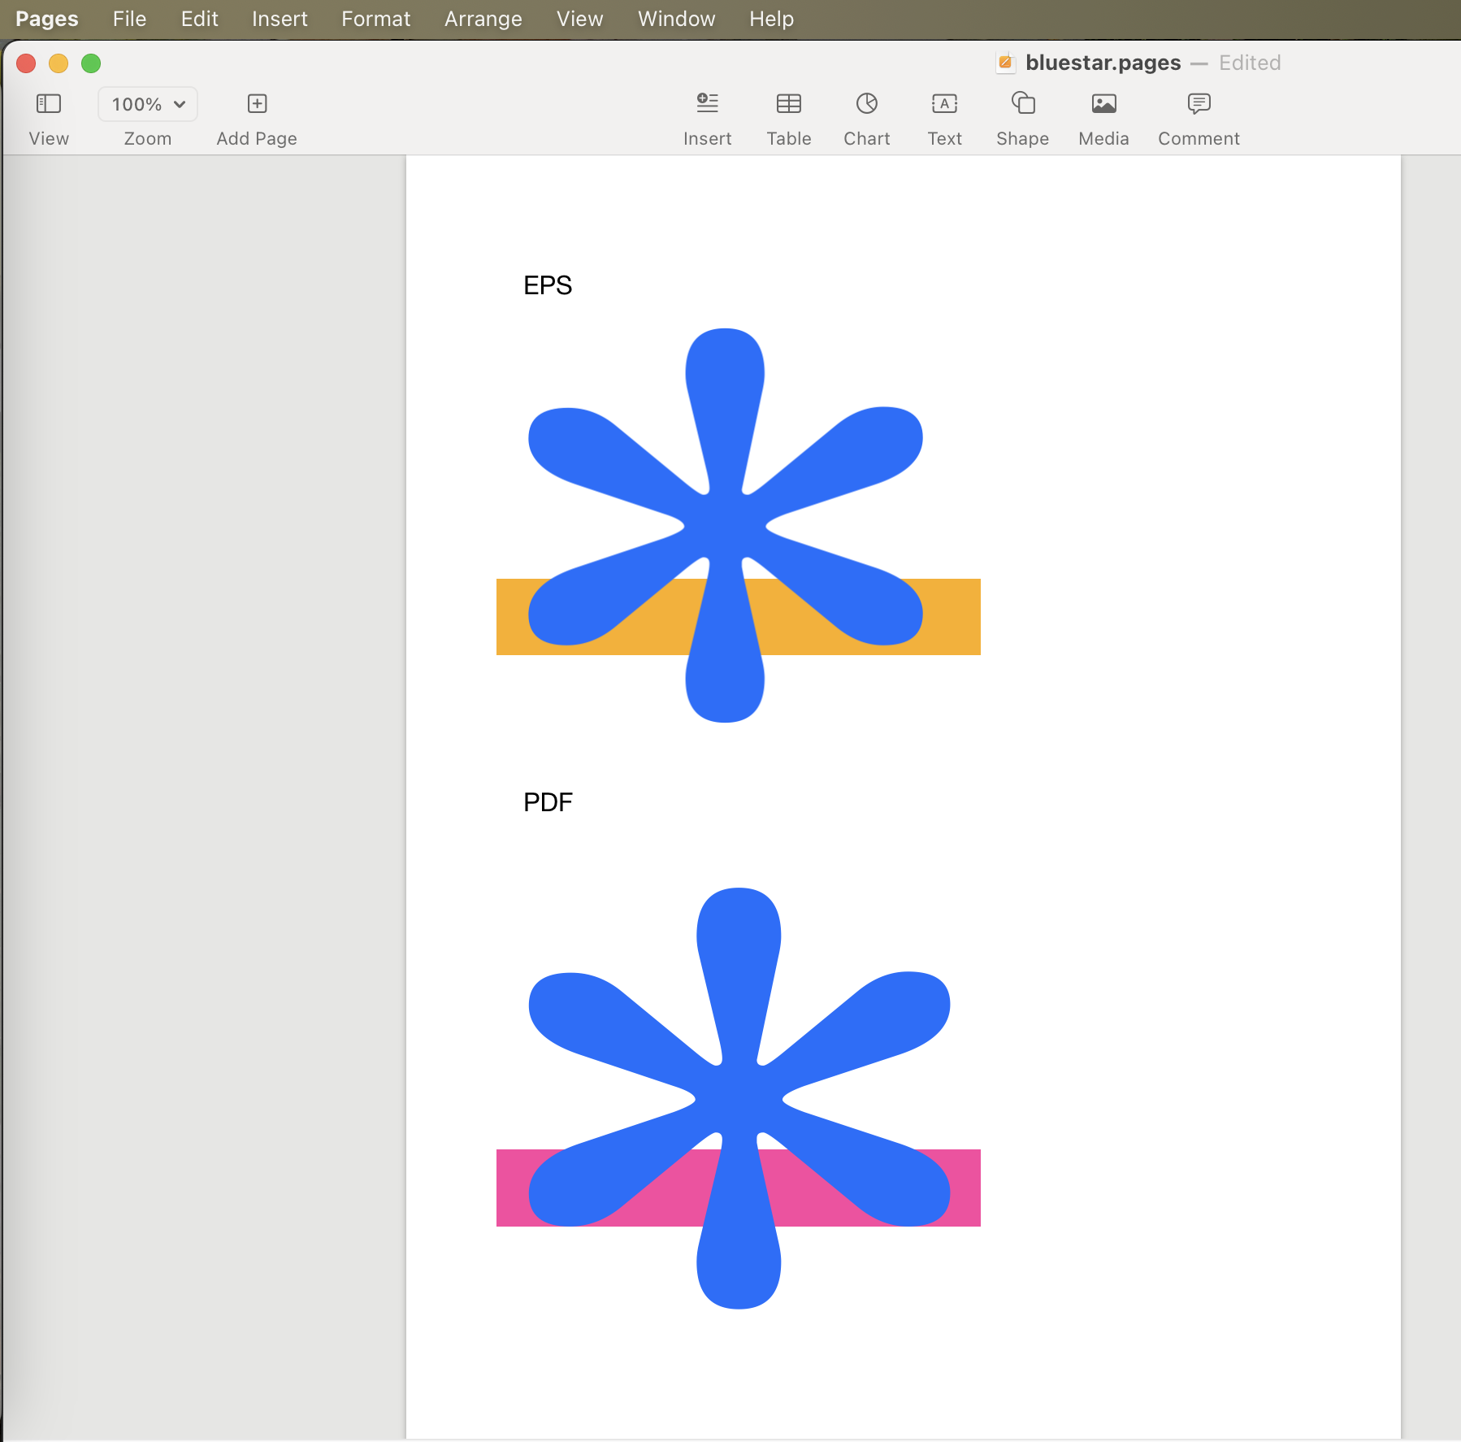Open the Insert menu in menu bar

pos(280,19)
